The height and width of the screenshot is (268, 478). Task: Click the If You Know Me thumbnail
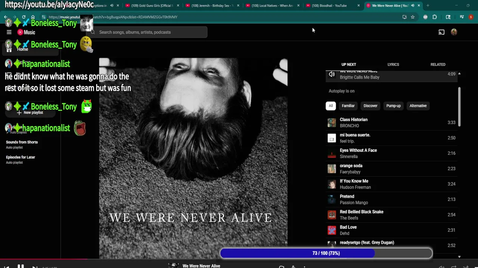click(332, 184)
